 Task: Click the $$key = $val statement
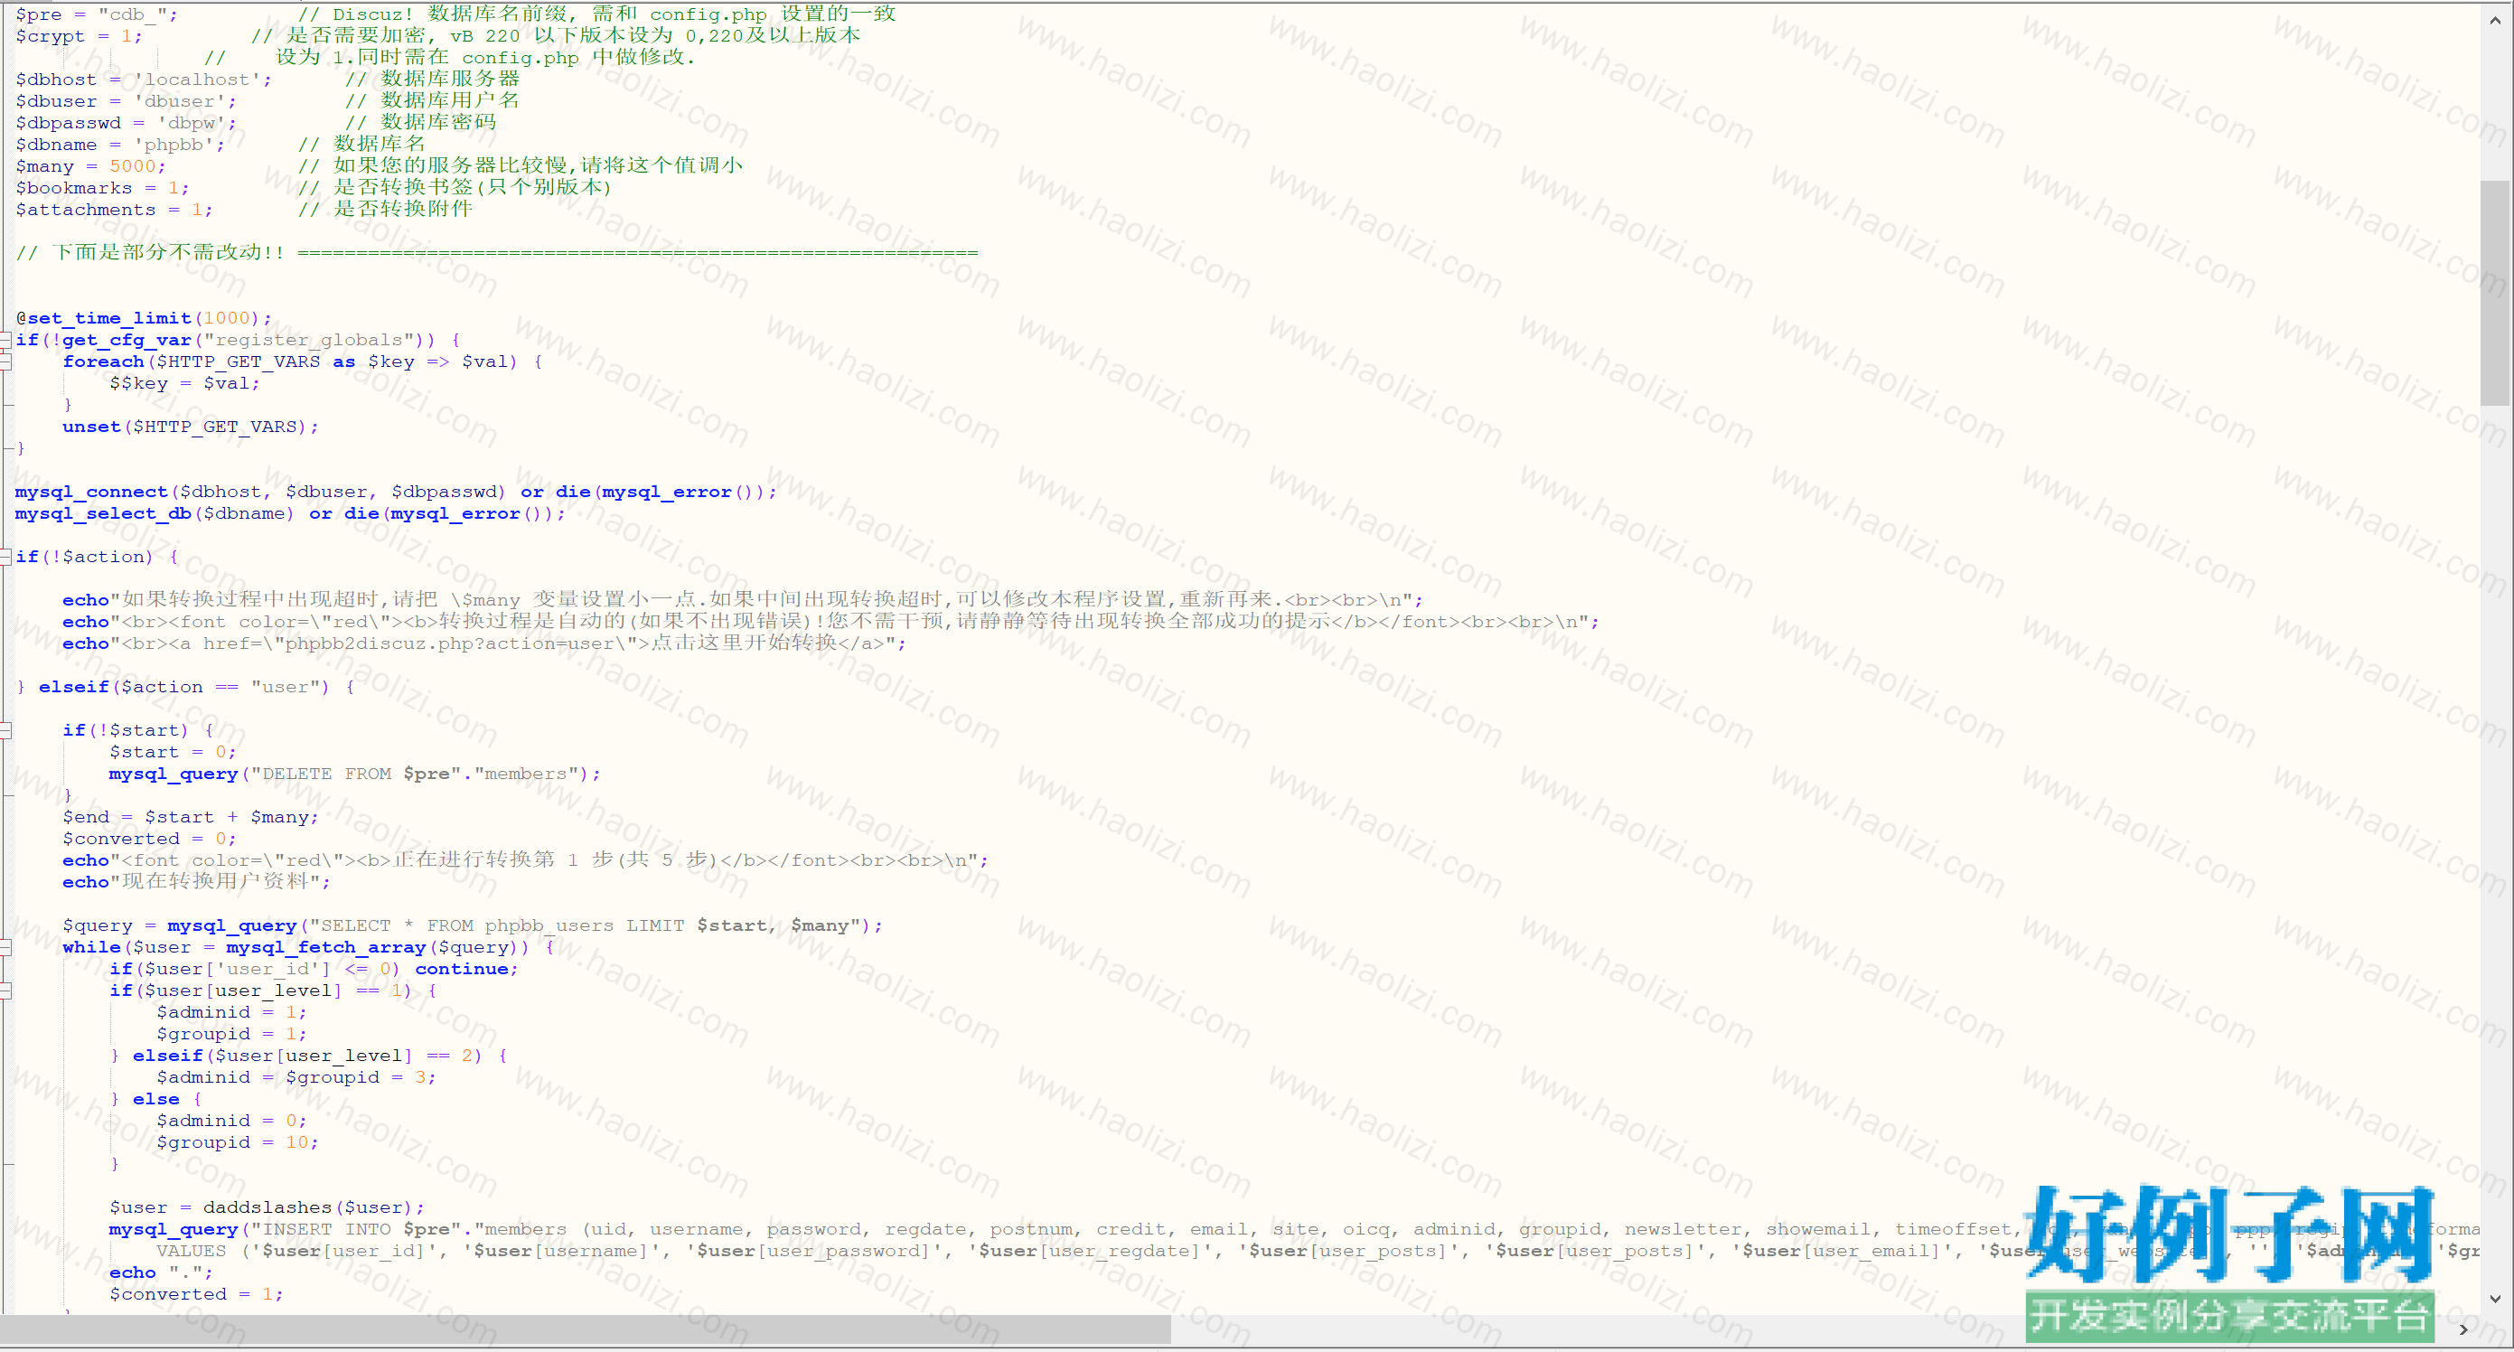[x=184, y=383]
